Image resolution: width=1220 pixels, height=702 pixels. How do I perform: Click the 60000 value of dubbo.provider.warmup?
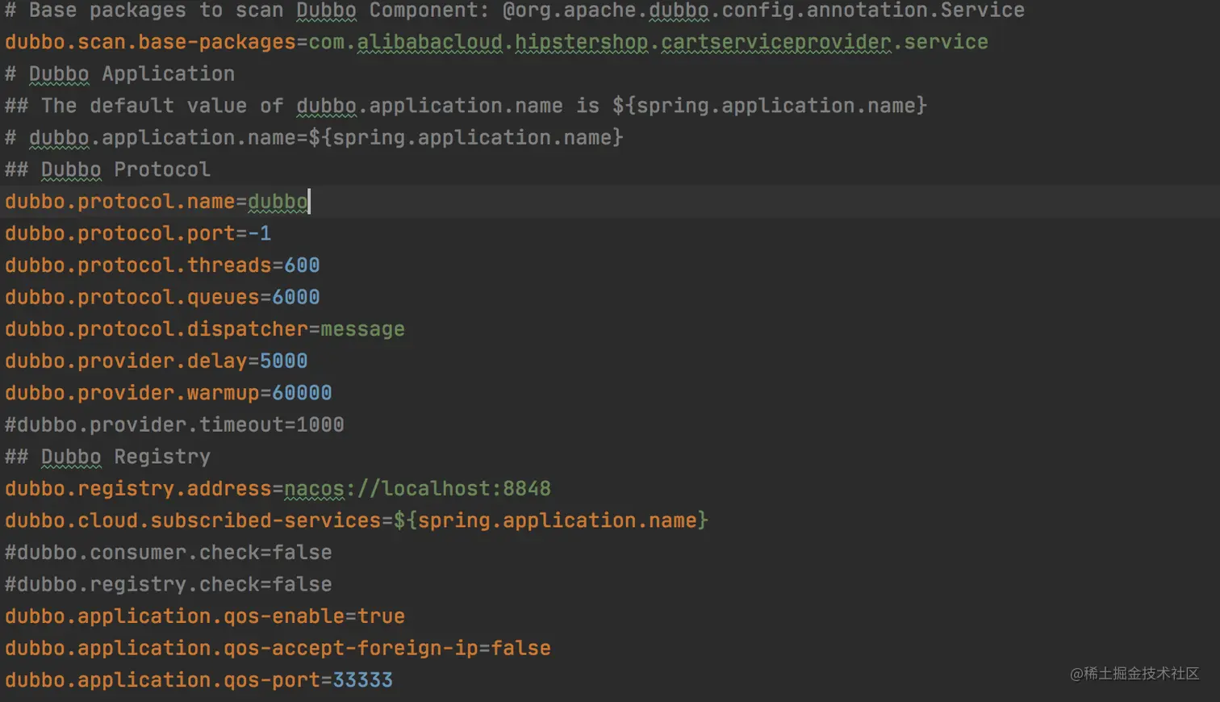point(303,393)
